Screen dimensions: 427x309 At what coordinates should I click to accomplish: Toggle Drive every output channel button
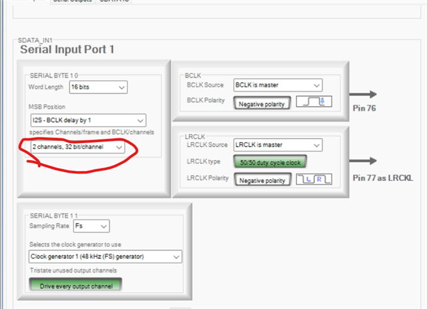(x=75, y=285)
